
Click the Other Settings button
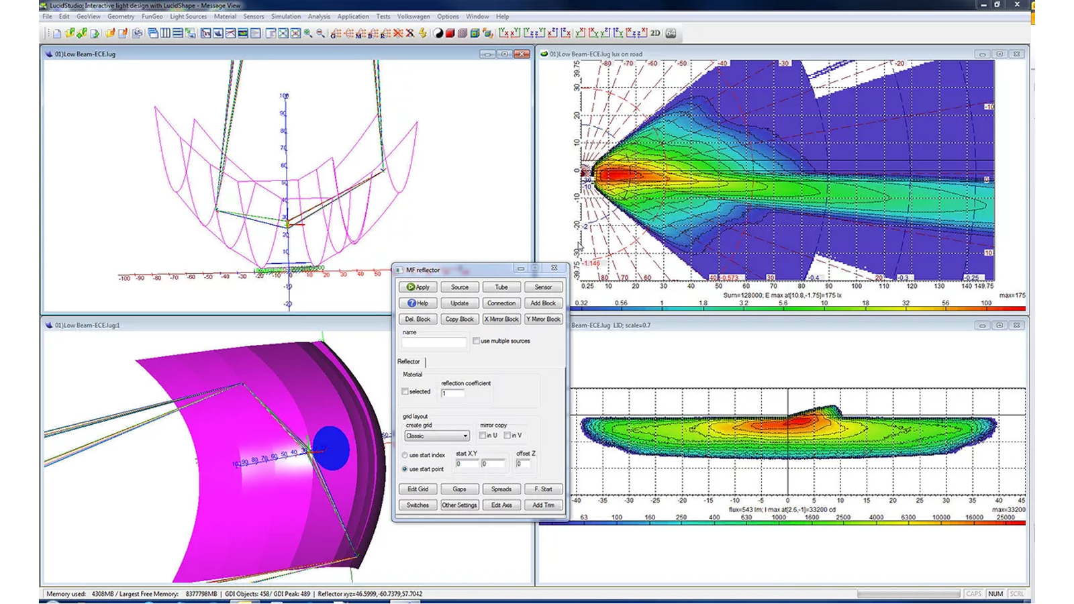tap(459, 505)
